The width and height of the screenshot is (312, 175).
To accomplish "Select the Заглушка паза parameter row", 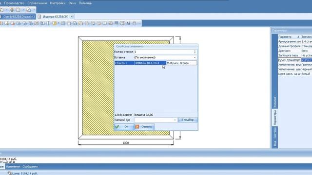I will tap(295, 55).
